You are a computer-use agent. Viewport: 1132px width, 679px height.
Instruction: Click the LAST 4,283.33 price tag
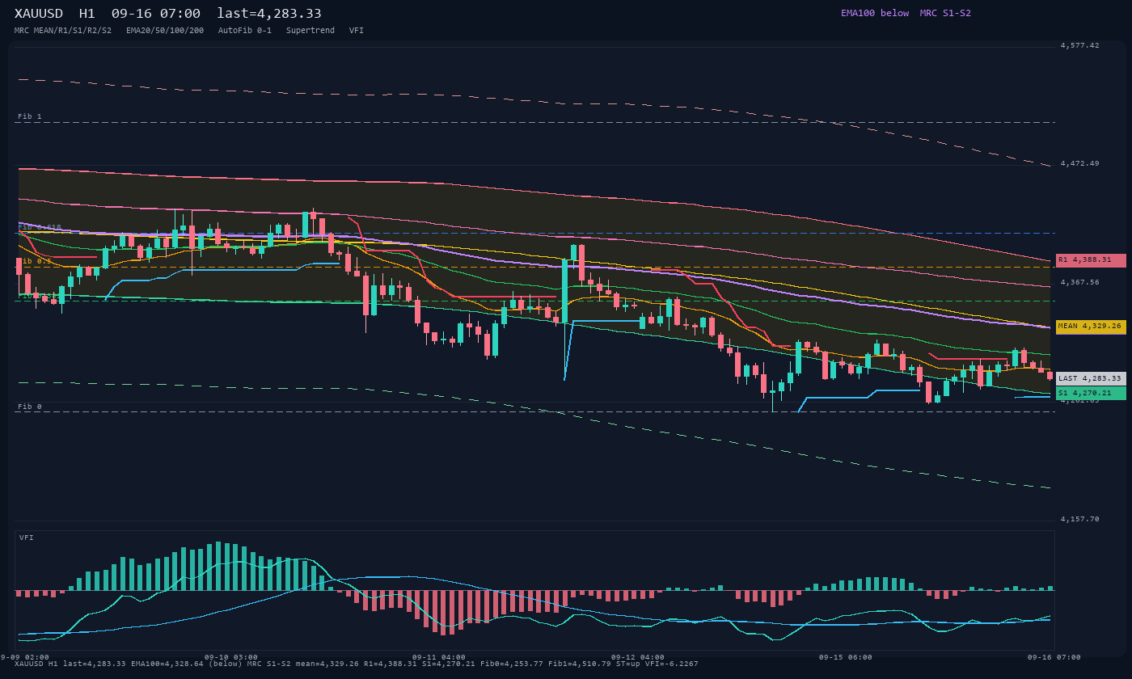tap(1091, 378)
